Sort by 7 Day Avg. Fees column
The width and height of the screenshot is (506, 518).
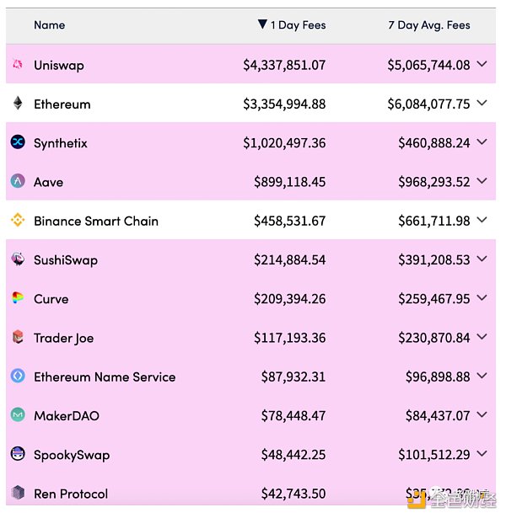point(428,25)
